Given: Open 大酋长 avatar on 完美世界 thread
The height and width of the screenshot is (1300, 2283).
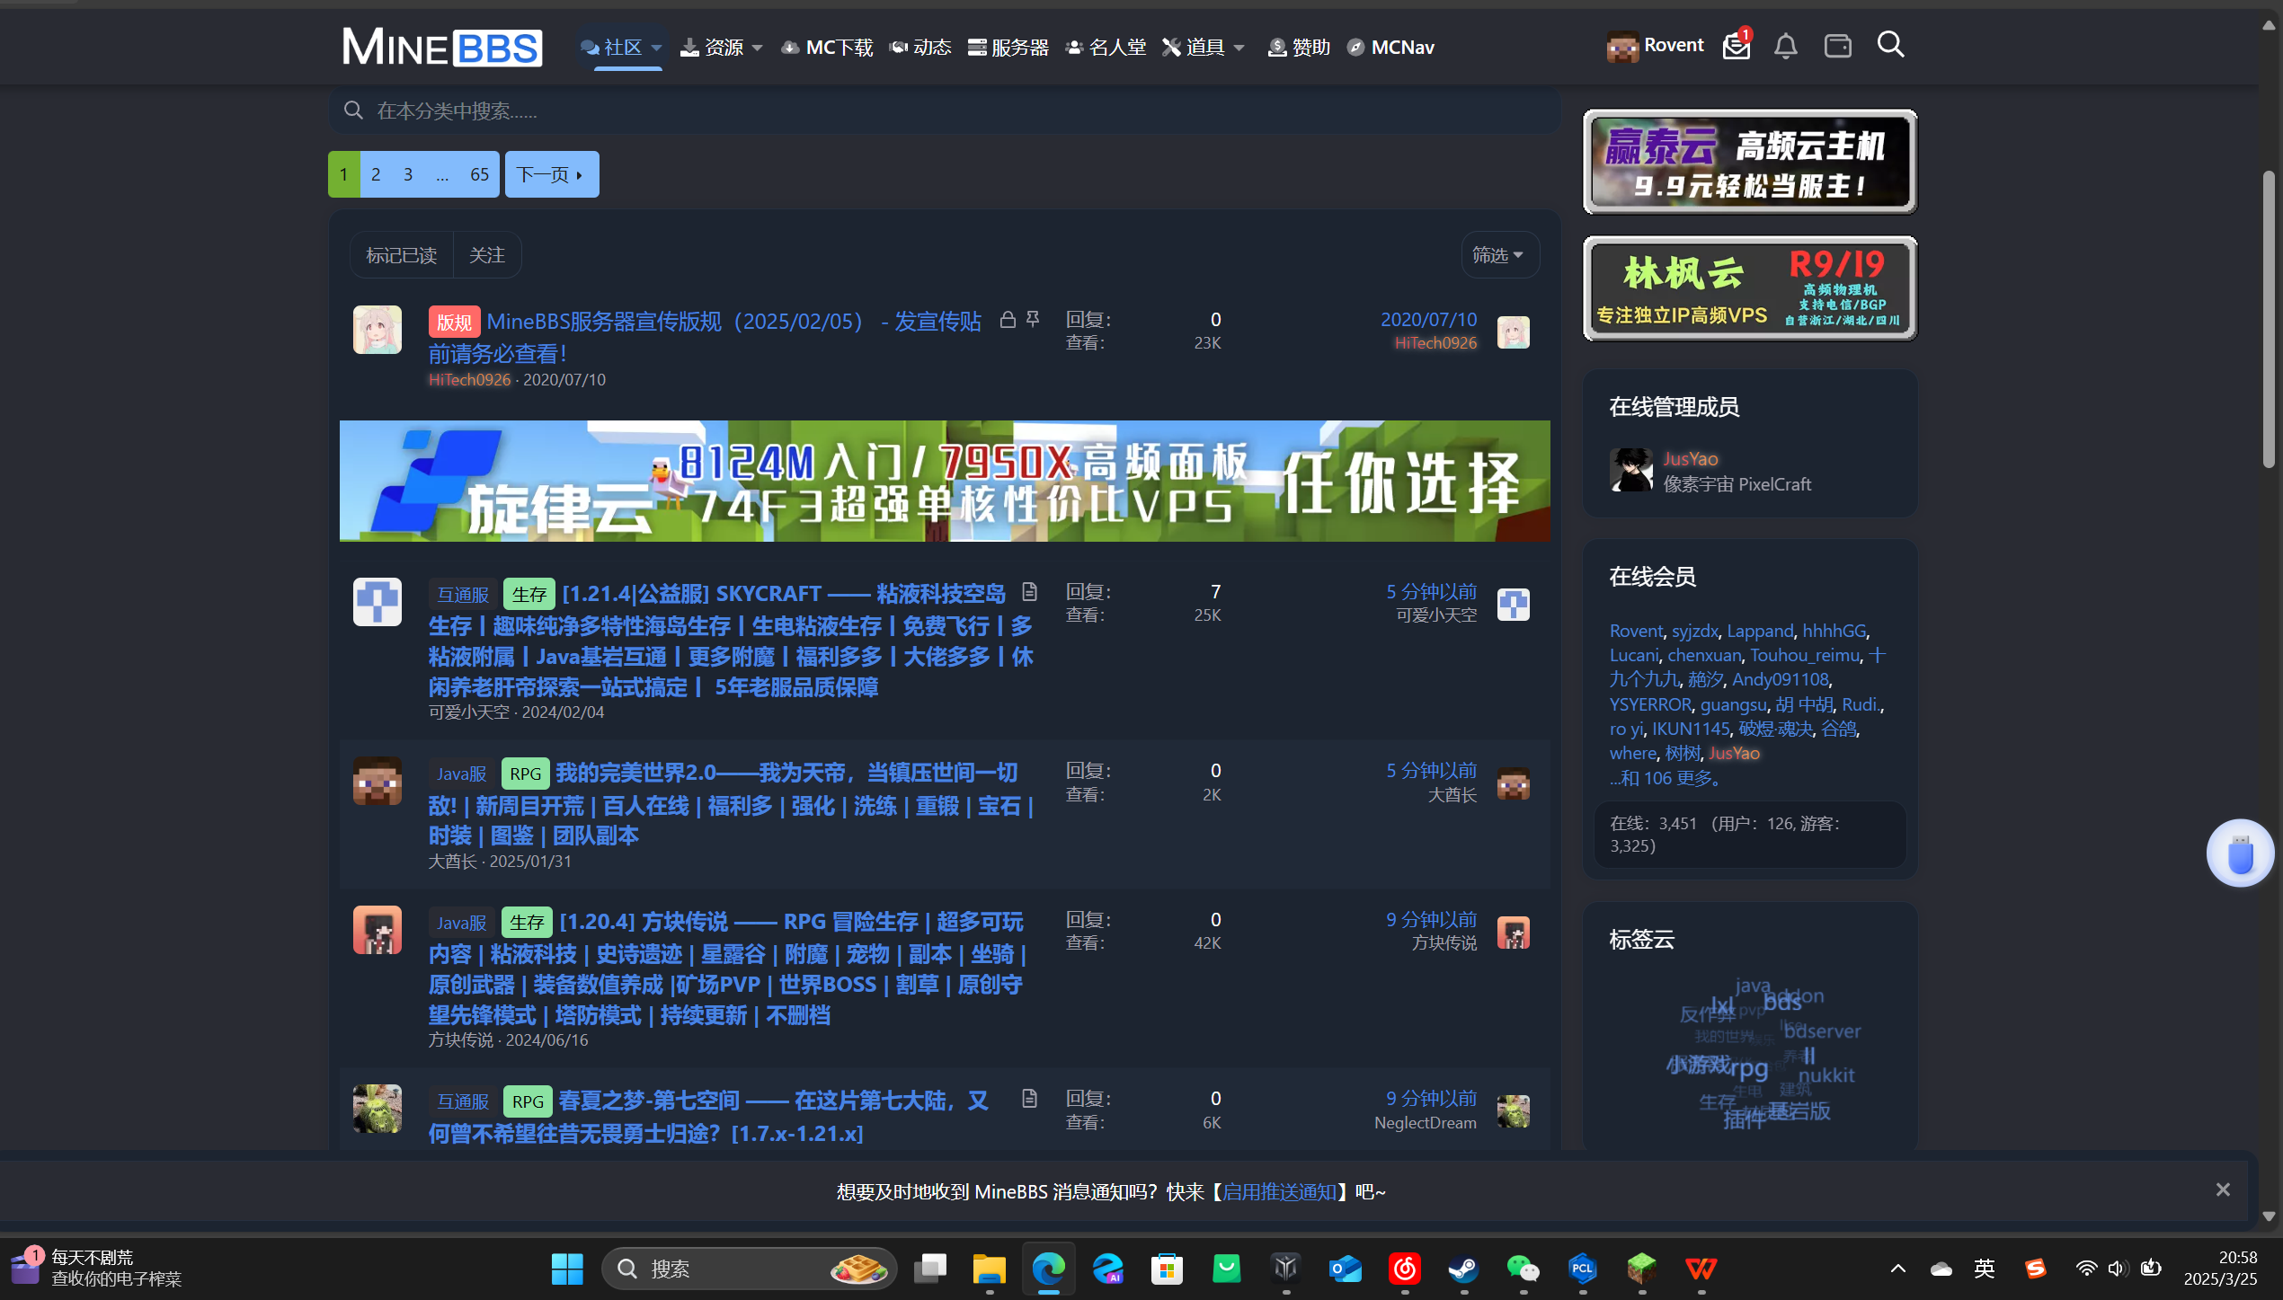Looking at the screenshot, I should coord(377,780).
